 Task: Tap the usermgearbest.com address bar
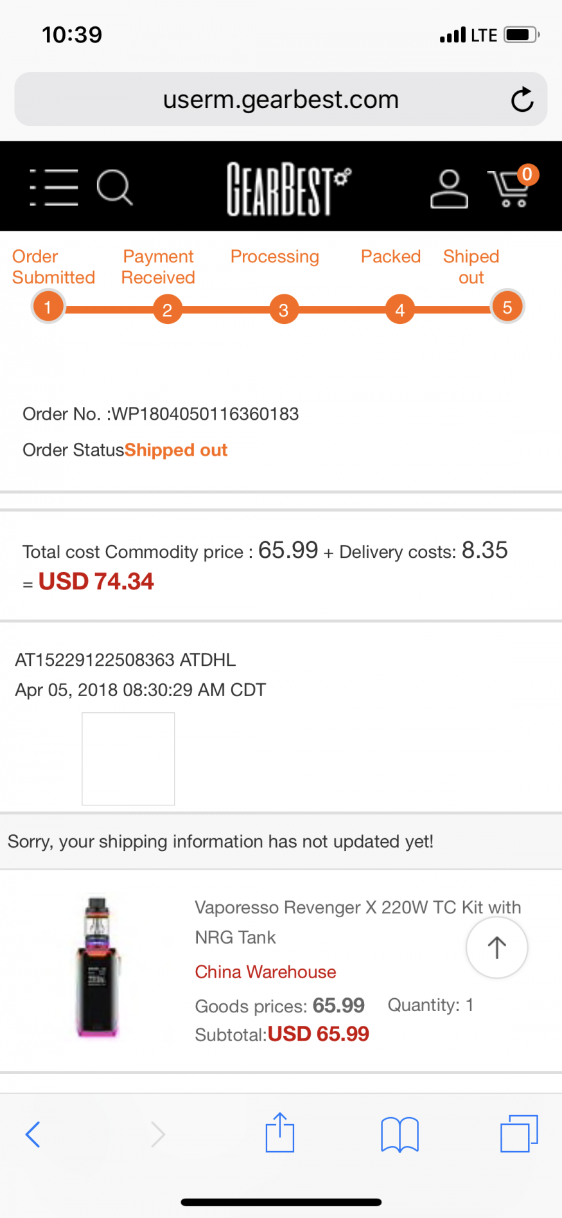[281, 100]
